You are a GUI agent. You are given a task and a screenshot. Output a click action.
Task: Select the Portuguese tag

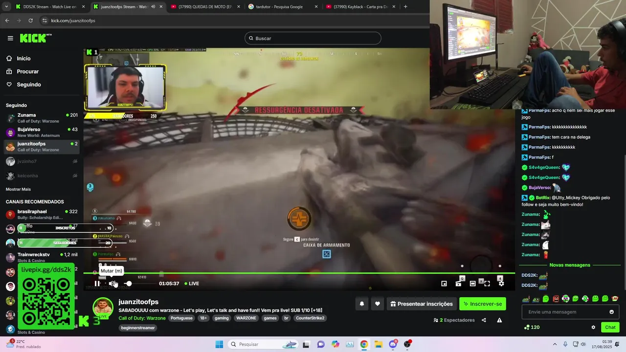pyautogui.click(x=181, y=318)
